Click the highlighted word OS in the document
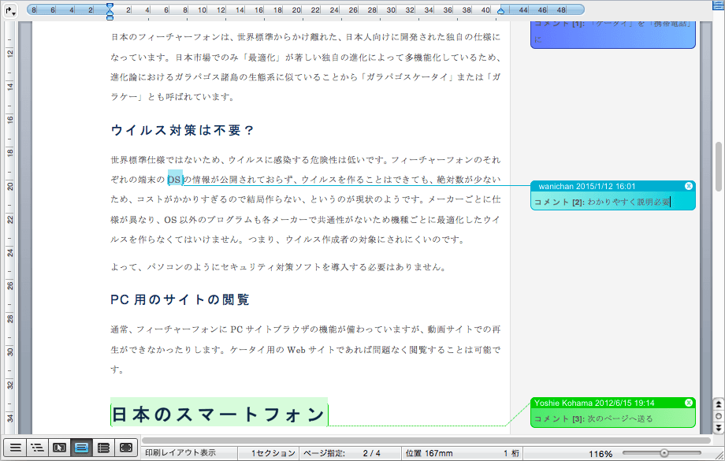Image resolution: width=725 pixels, height=461 pixels. [174, 180]
